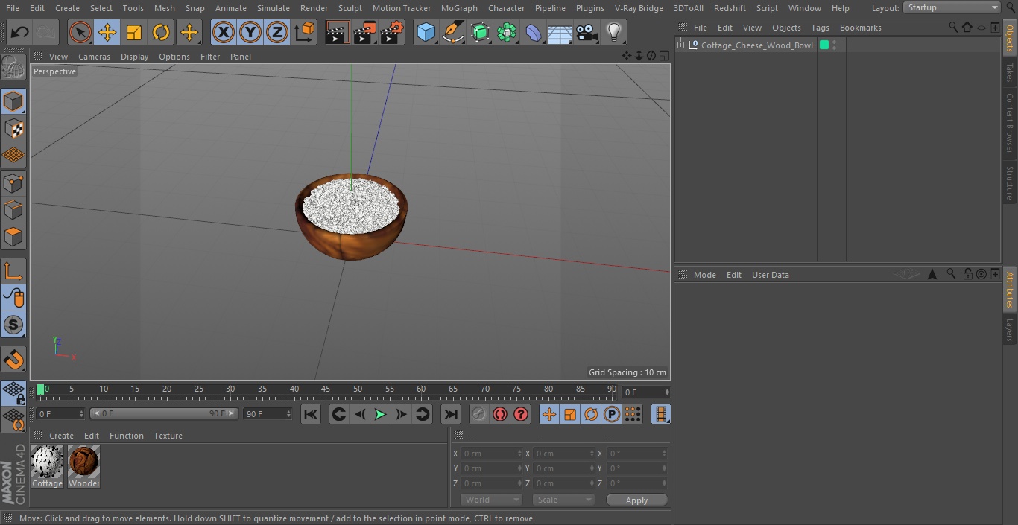Toggle Locked Workplane icon
This screenshot has height=525, width=1018.
point(13,393)
